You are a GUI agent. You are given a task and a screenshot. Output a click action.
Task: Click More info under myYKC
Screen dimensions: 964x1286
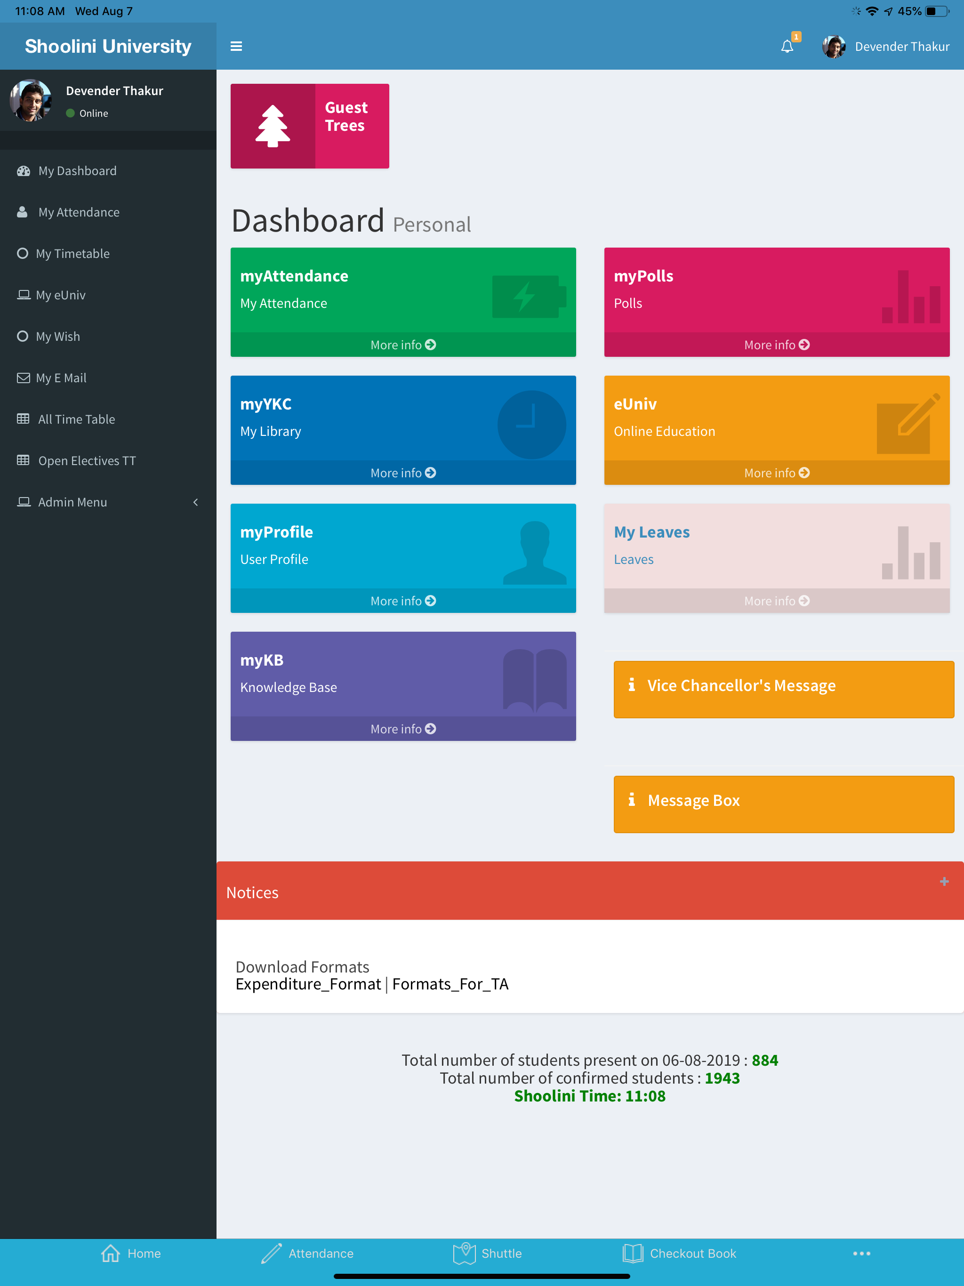point(403,473)
